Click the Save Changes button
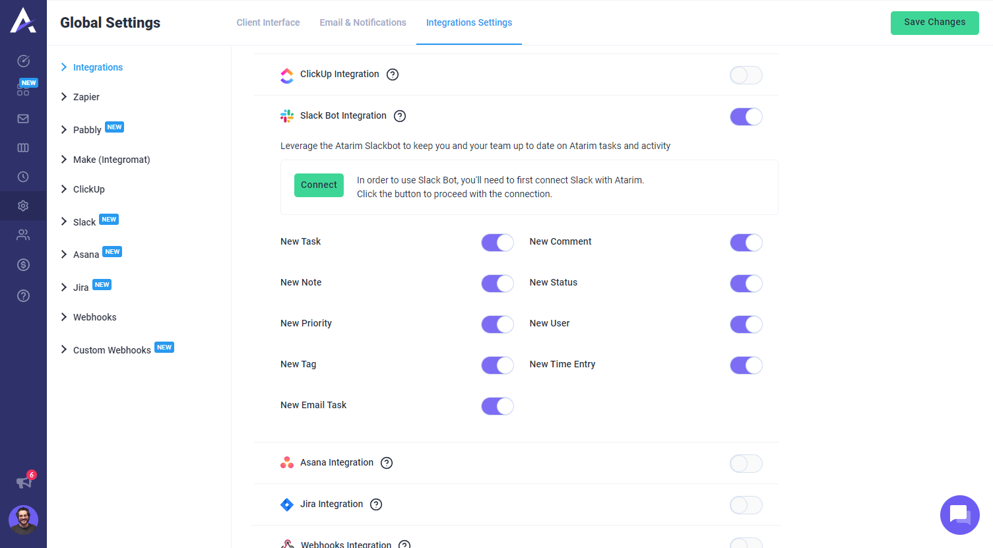 pos(934,22)
